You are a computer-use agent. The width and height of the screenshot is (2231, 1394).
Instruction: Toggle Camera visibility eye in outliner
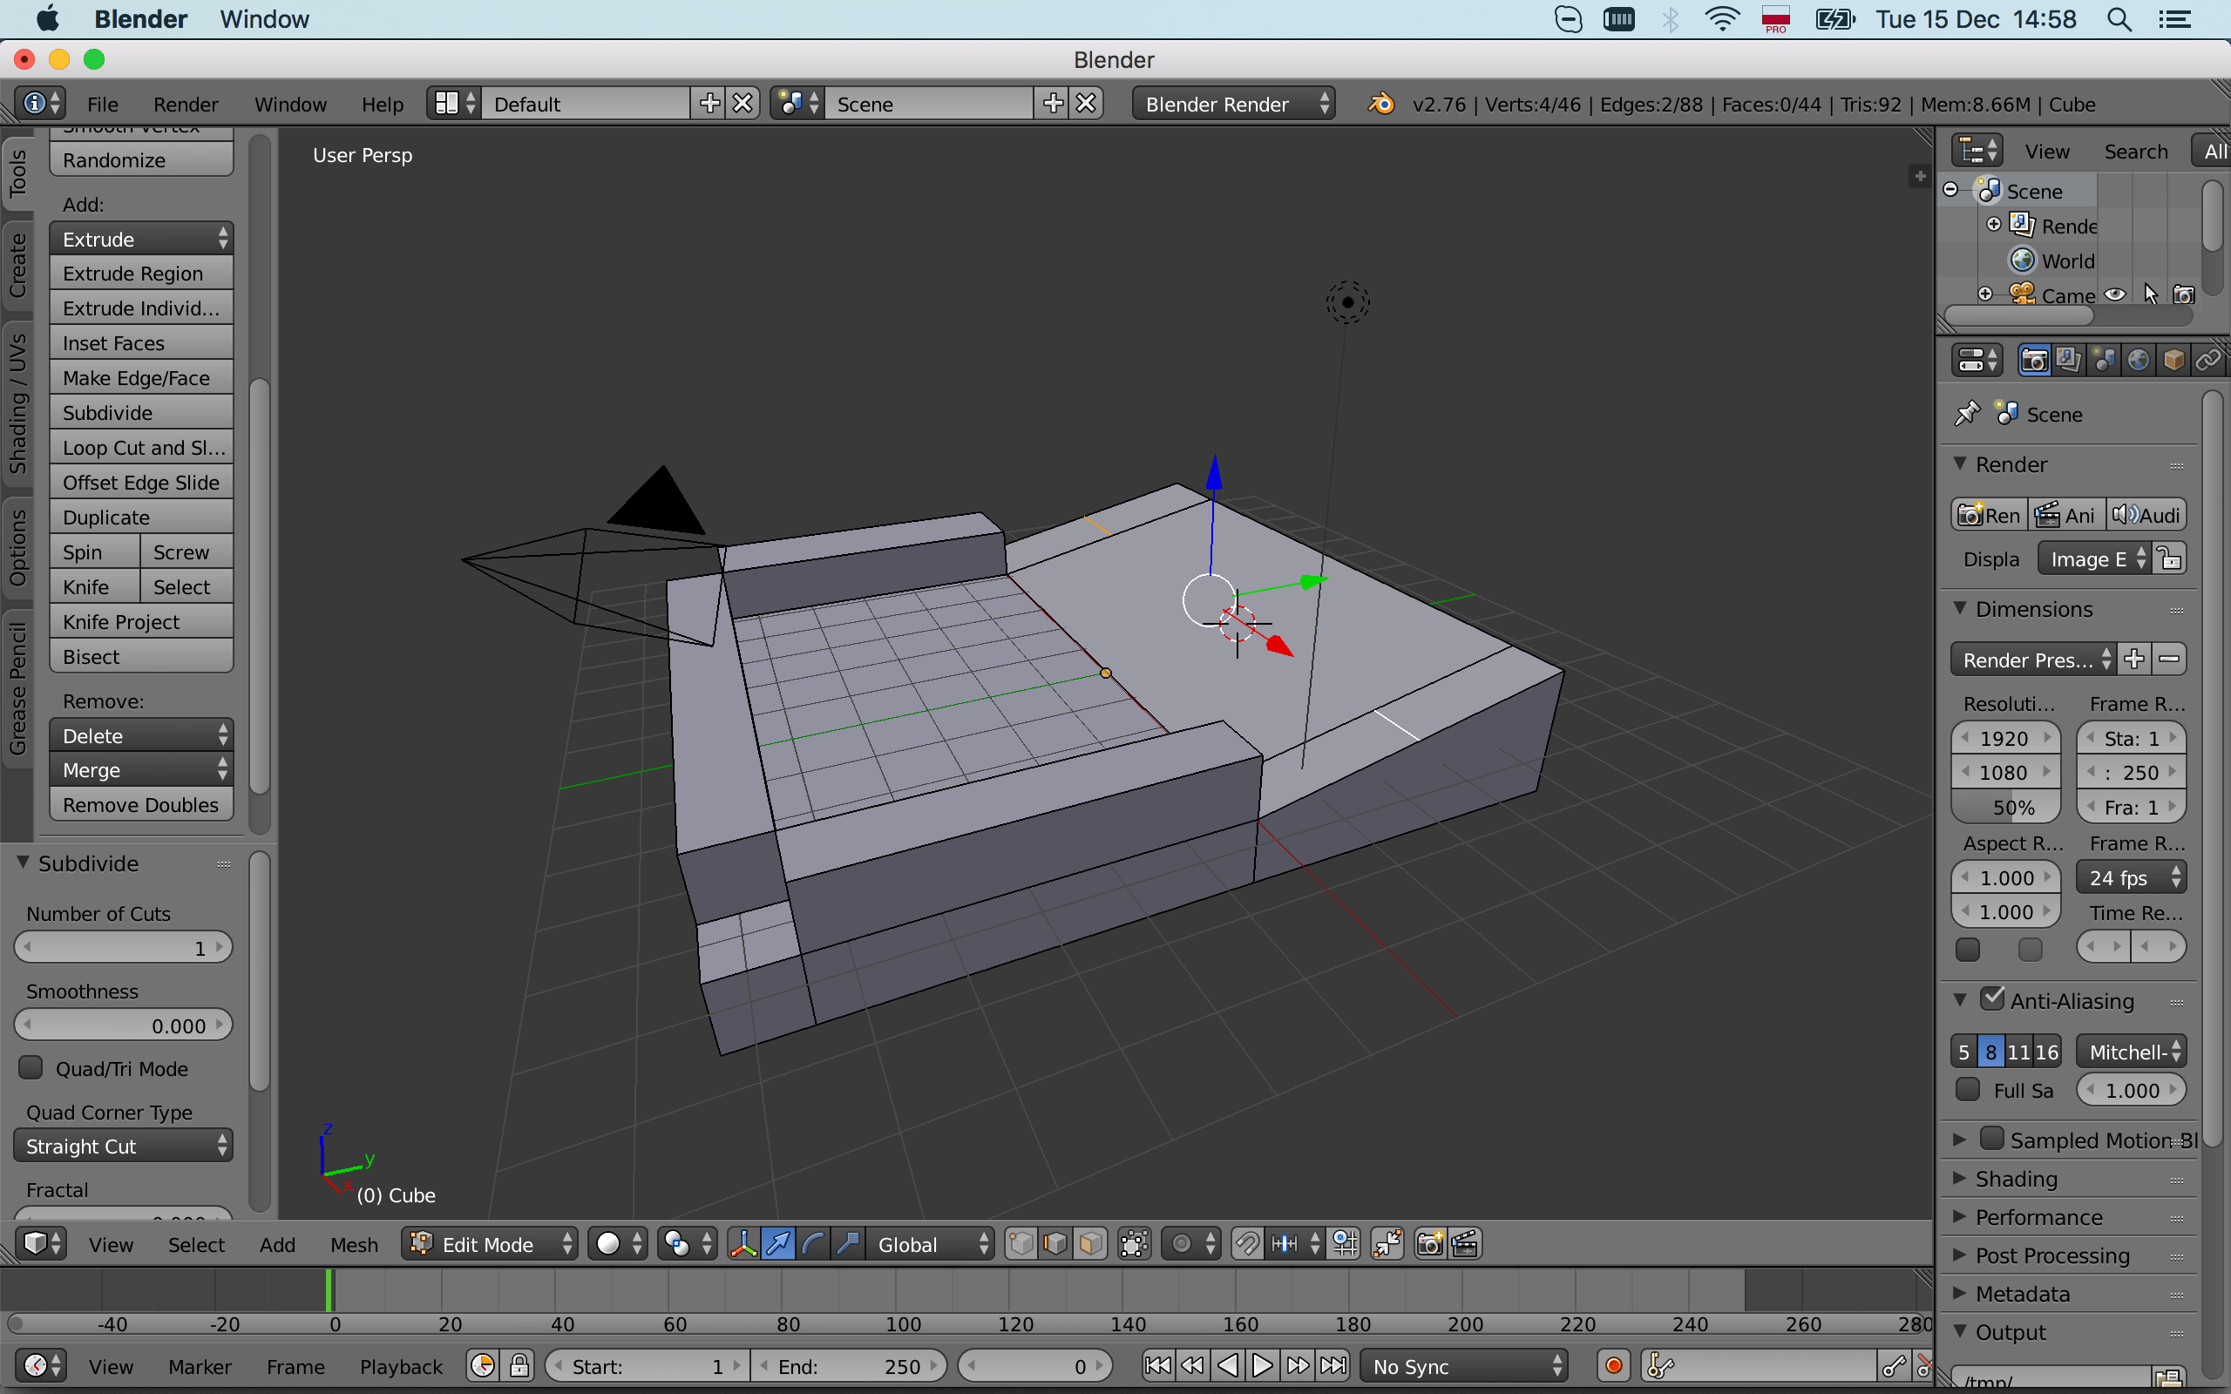pos(2116,295)
